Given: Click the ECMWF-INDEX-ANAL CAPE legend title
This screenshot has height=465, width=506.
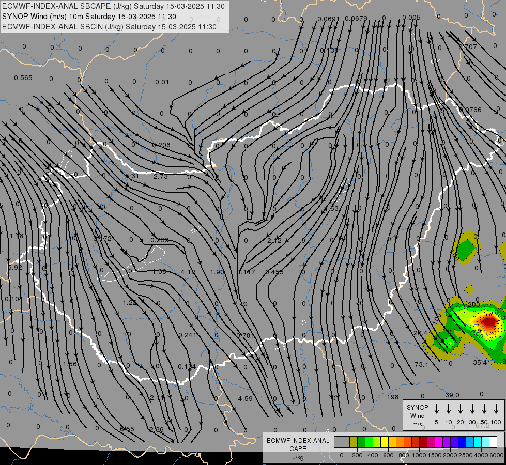Looking at the screenshot, I should click(x=298, y=445).
